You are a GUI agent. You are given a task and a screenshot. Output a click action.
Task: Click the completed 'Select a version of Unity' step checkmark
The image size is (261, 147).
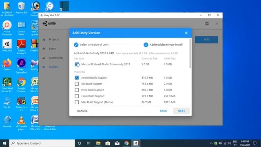click(x=76, y=45)
